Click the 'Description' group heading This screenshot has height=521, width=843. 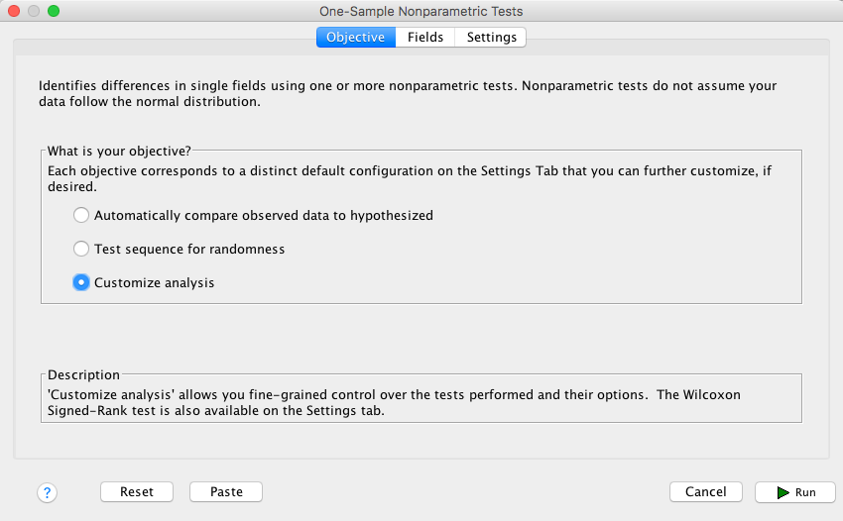coord(83,375)
